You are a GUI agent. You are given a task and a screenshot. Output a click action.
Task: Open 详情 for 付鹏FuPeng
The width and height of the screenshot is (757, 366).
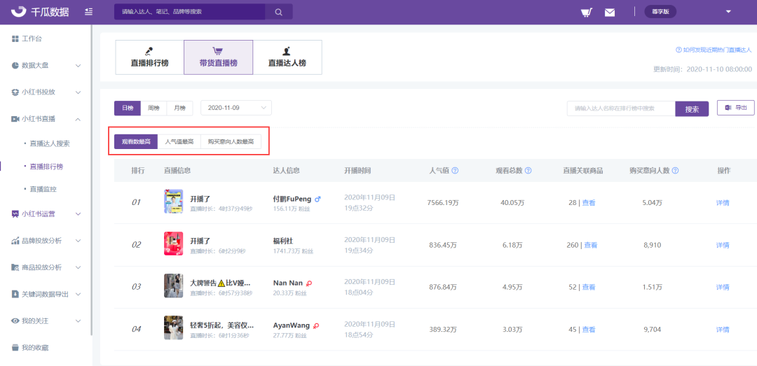[722, 202]
